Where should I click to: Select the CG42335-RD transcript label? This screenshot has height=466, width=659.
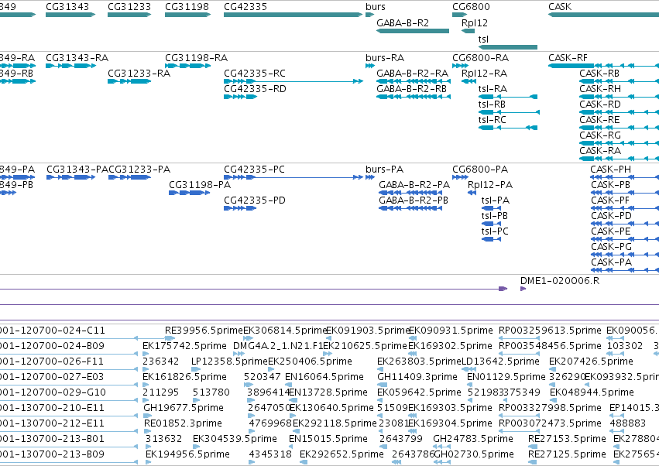tap(255, 89)
